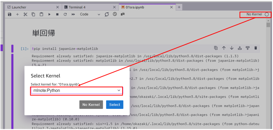Interrupt the kernel with stop icon
Screen dimensions: 273x130
click(57, 14)
